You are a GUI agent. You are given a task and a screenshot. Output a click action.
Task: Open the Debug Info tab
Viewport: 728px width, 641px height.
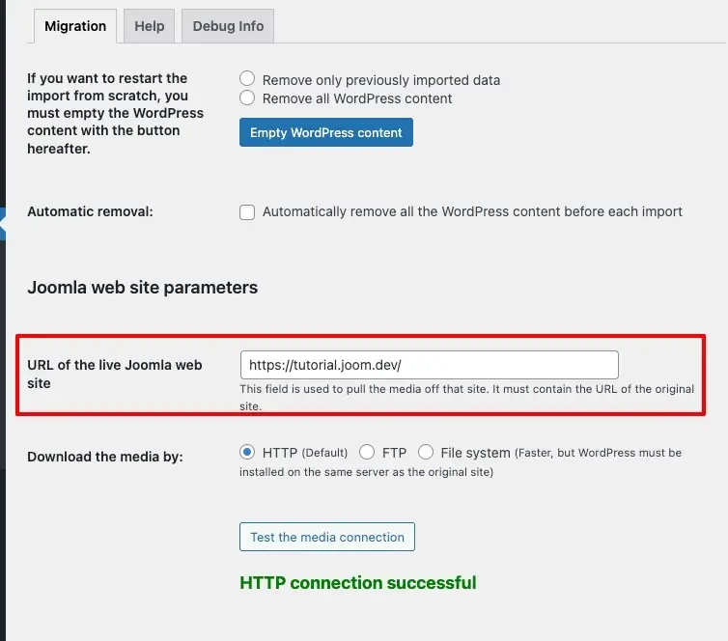(x=228, y=26)
